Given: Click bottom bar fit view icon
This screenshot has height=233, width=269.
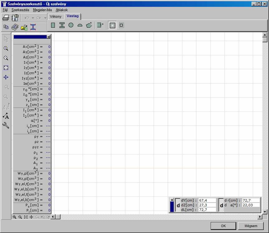Looking at the screenshot, I should click(x=26, y=217).
